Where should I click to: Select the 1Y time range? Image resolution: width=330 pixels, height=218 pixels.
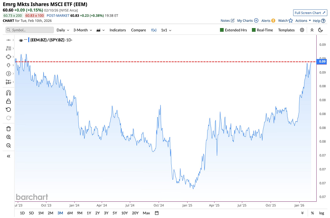89,213
